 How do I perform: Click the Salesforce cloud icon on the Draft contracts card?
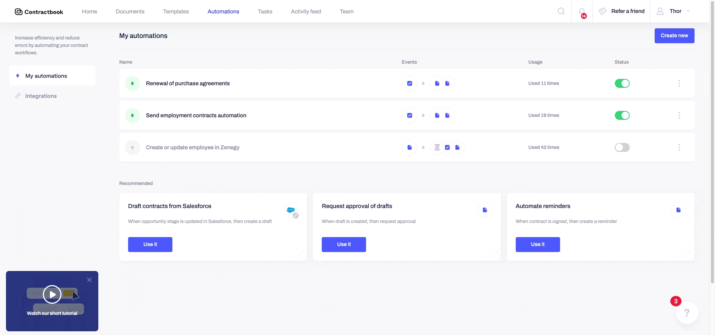(291, 210)
